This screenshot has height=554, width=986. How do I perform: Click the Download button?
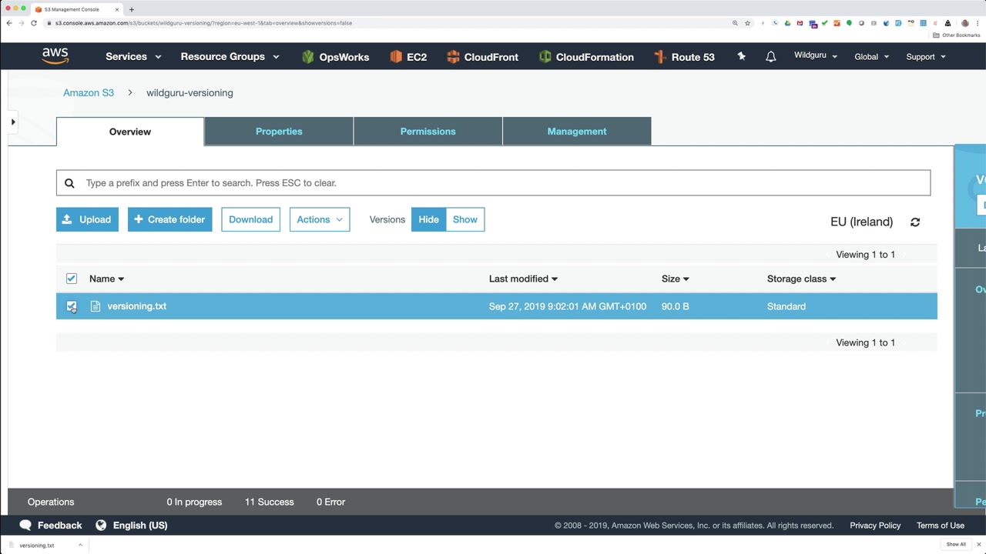pos(250,219)
